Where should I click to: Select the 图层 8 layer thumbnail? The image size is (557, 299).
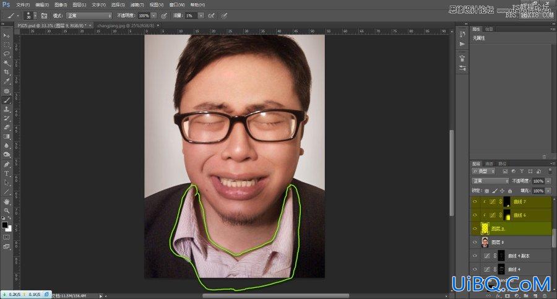tap(485, 242)
